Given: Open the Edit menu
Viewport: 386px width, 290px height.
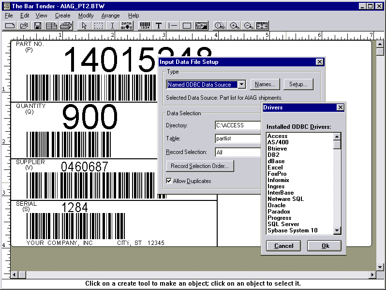Looking at the screenshot, I should pyautogui.click(x=25, y=15).
